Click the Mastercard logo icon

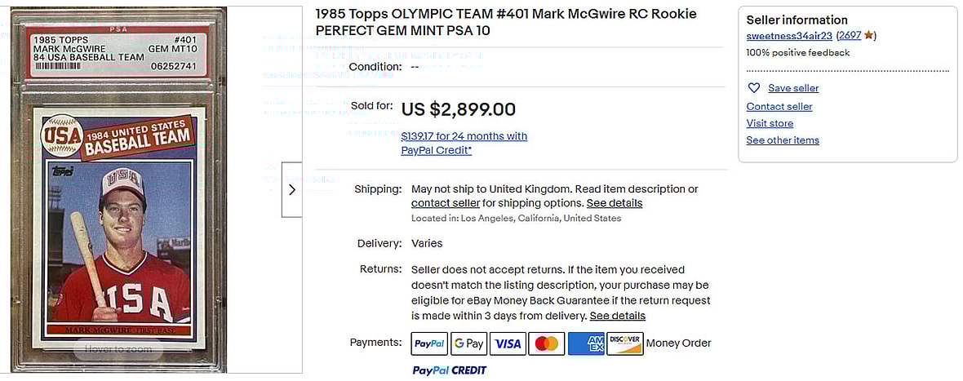(x=547, y=343)
